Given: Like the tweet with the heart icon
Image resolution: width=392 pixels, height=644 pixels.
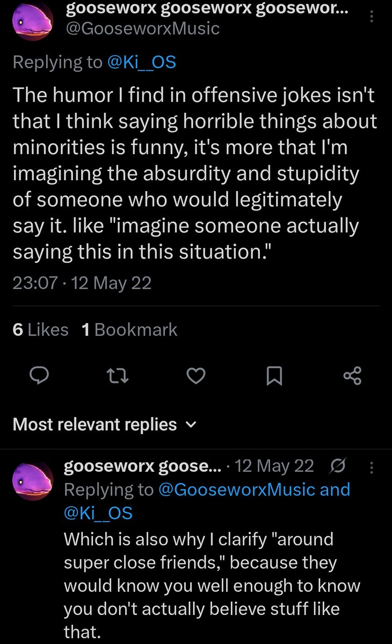Looking at the screenshot, I should 196,377.
